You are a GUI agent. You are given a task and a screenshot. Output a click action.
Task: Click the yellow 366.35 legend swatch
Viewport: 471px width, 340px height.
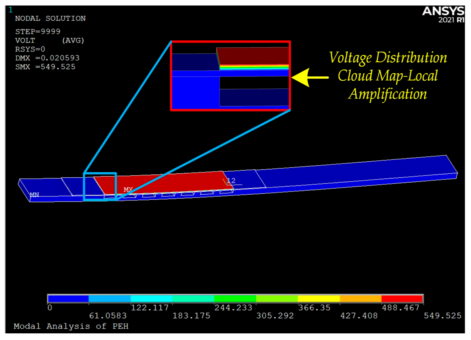point(319,299)
